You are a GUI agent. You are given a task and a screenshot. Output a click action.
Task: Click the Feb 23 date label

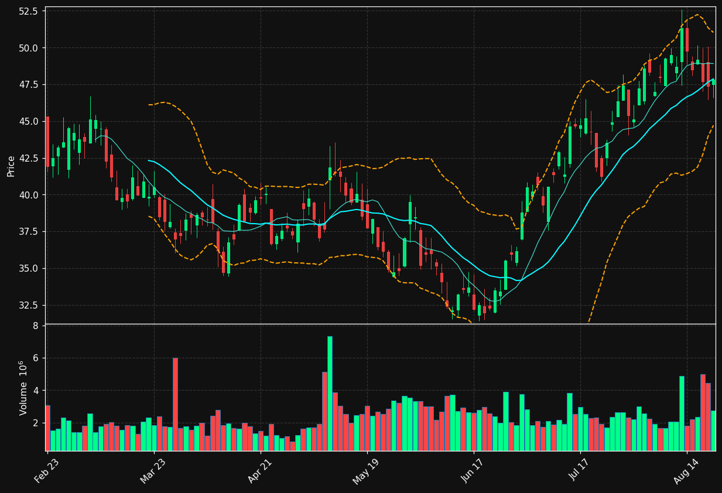point(46,471)
